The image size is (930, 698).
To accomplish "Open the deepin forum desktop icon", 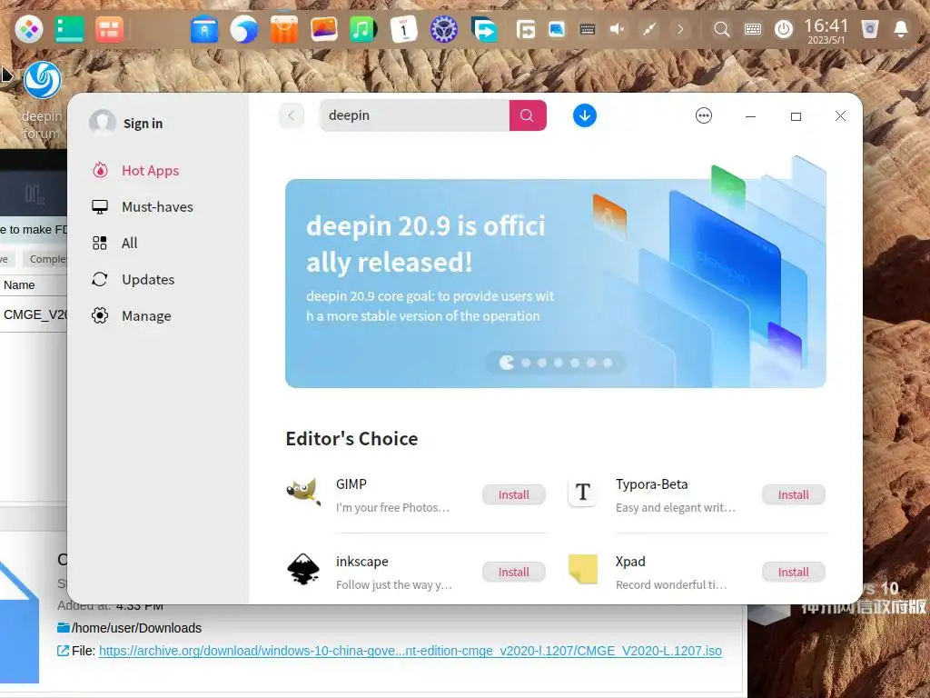I will [42, 100].
